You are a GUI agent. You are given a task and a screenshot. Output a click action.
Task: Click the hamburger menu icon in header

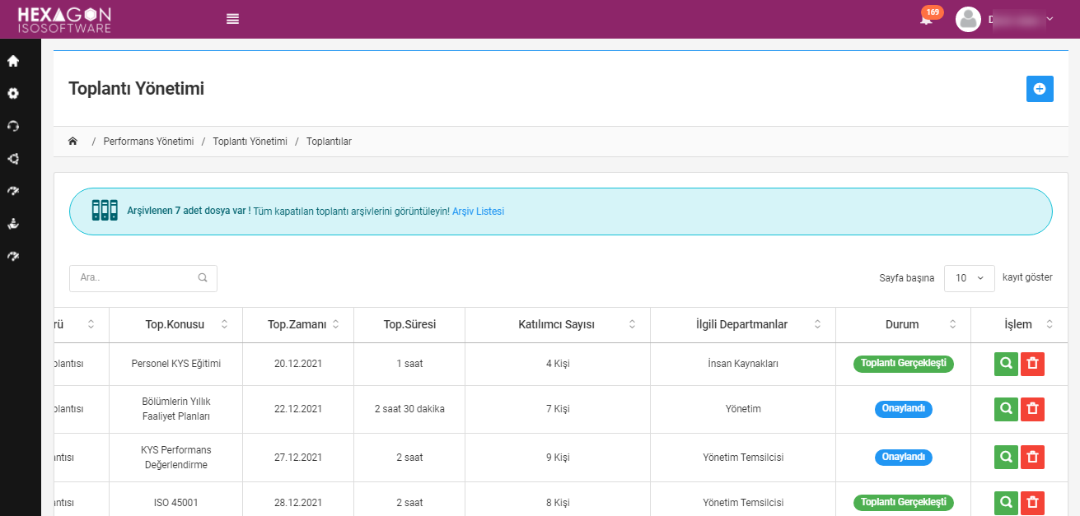point(232,19)
